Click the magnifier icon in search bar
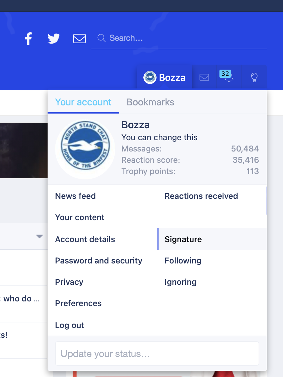283x377 pixels. 101,38
